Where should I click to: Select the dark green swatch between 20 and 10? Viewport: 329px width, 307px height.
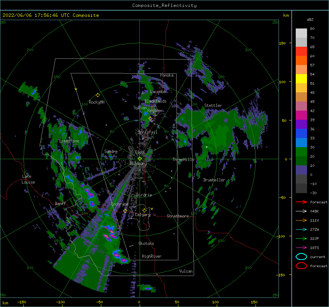pos(301,161)
